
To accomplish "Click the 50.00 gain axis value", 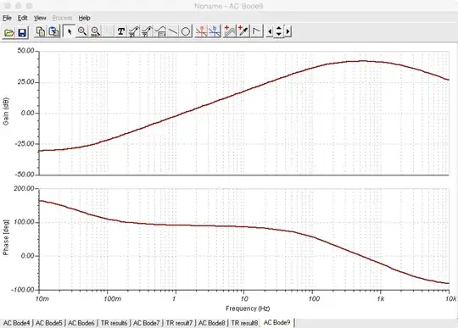I will point(25,51).
